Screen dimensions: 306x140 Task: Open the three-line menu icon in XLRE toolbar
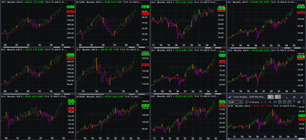[x=299, y=102]
